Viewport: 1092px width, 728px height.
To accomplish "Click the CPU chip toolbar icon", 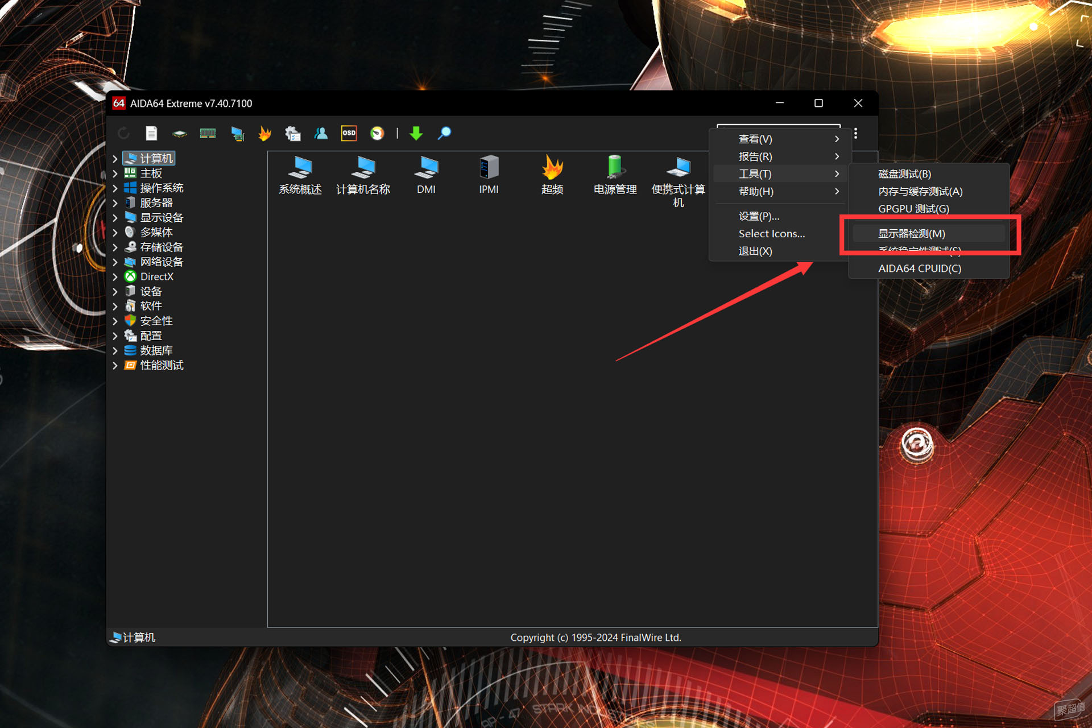I will [179, 134].
